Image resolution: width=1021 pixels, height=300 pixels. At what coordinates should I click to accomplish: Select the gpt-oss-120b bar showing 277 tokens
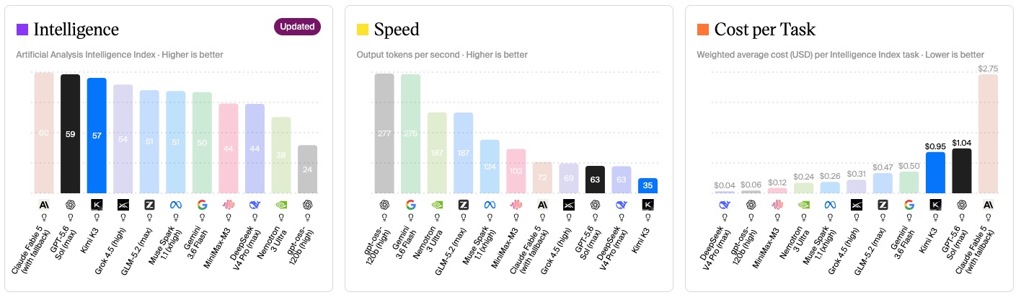click(x=384, y=133)
